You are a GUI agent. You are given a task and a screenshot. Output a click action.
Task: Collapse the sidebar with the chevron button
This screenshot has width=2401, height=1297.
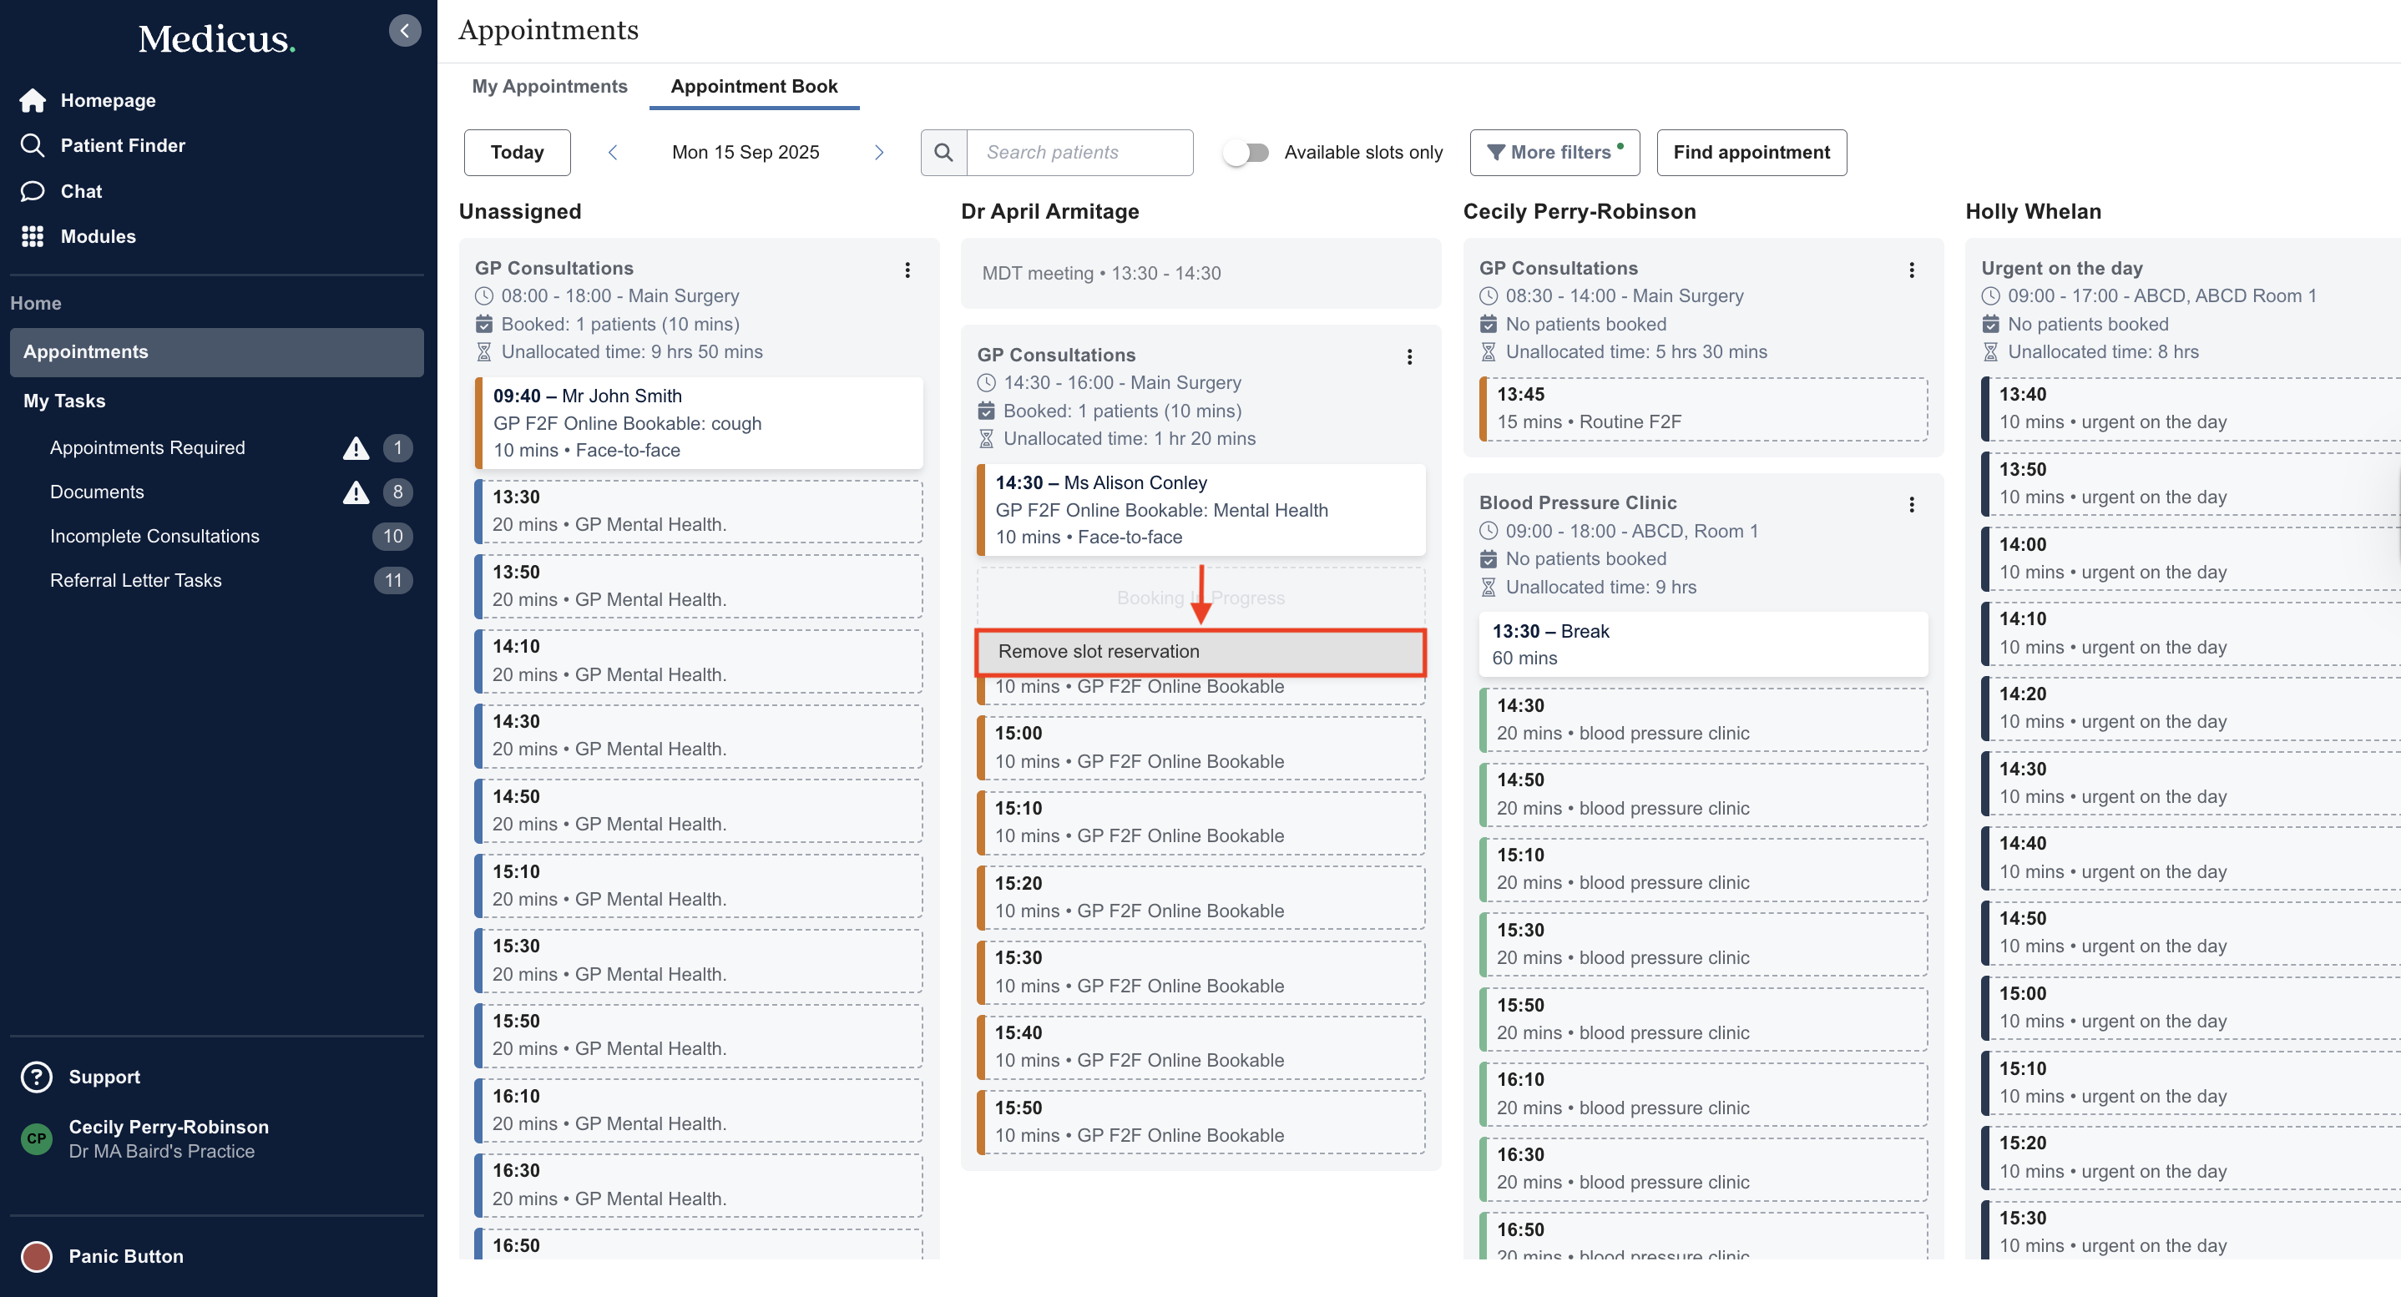[405, 30]
